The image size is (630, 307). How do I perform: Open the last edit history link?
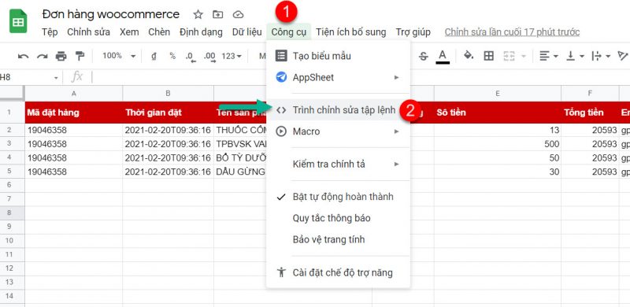tap(512, 32)
